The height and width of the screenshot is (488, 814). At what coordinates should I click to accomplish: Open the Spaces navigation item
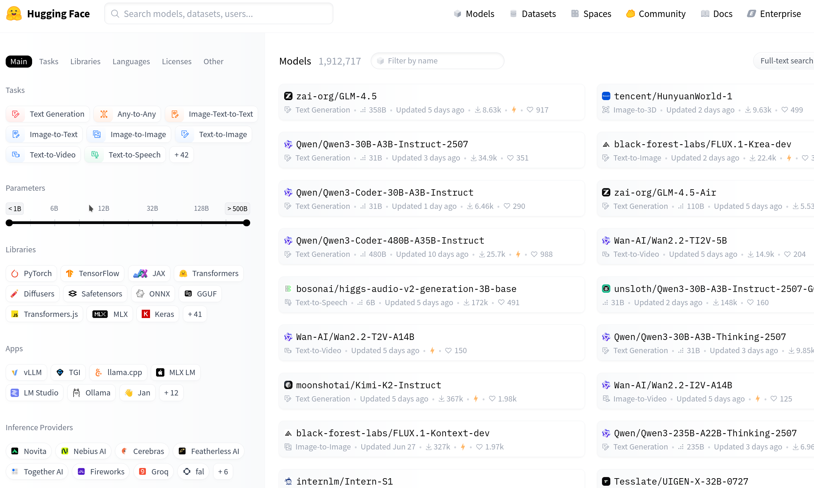coord(591,14)
